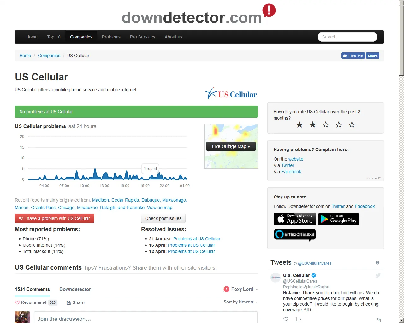The width and height of the screenshot is (404, 323).
Task: Recommend the discussion with the heart icon
Action: pyautogui.click(x=17, y=302)
